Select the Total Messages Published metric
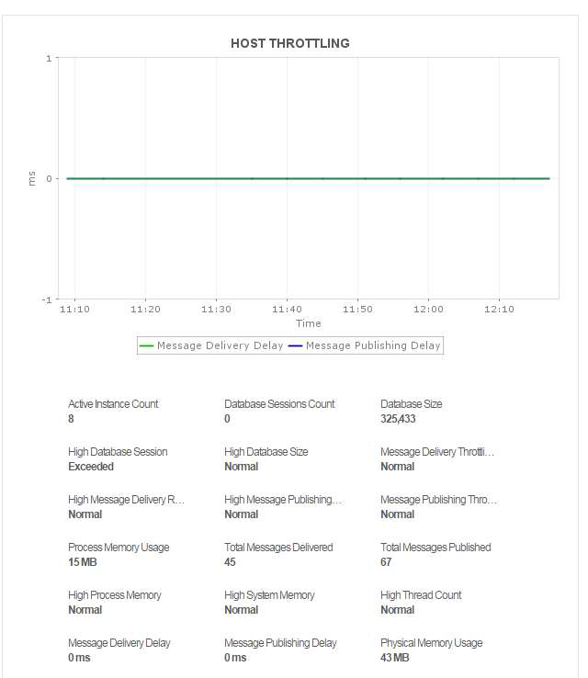588x678 pixels. (435, 548)
